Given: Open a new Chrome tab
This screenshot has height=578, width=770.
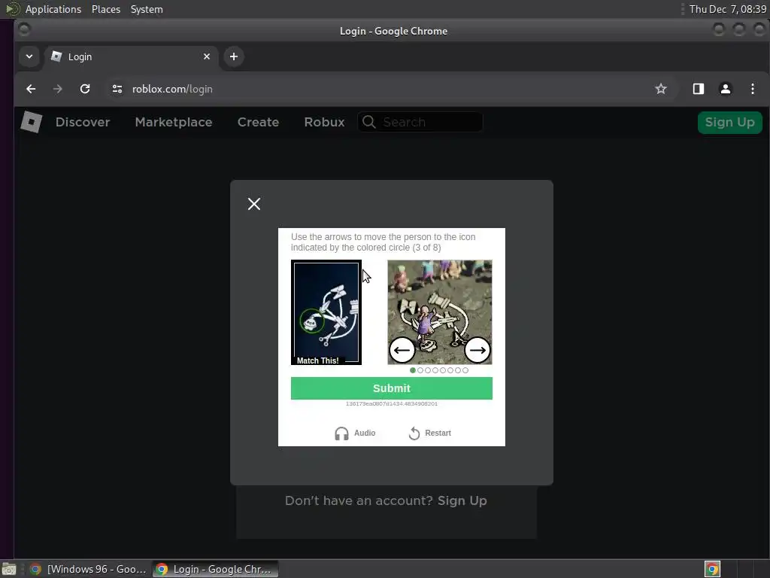Looking at the screenshot, I should (234, 56).
